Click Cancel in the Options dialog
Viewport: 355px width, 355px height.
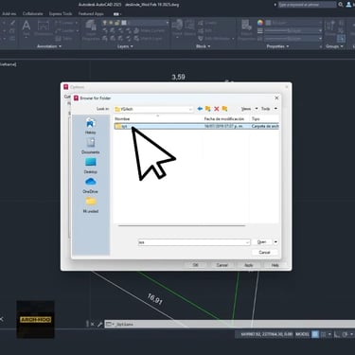(222, 265)
